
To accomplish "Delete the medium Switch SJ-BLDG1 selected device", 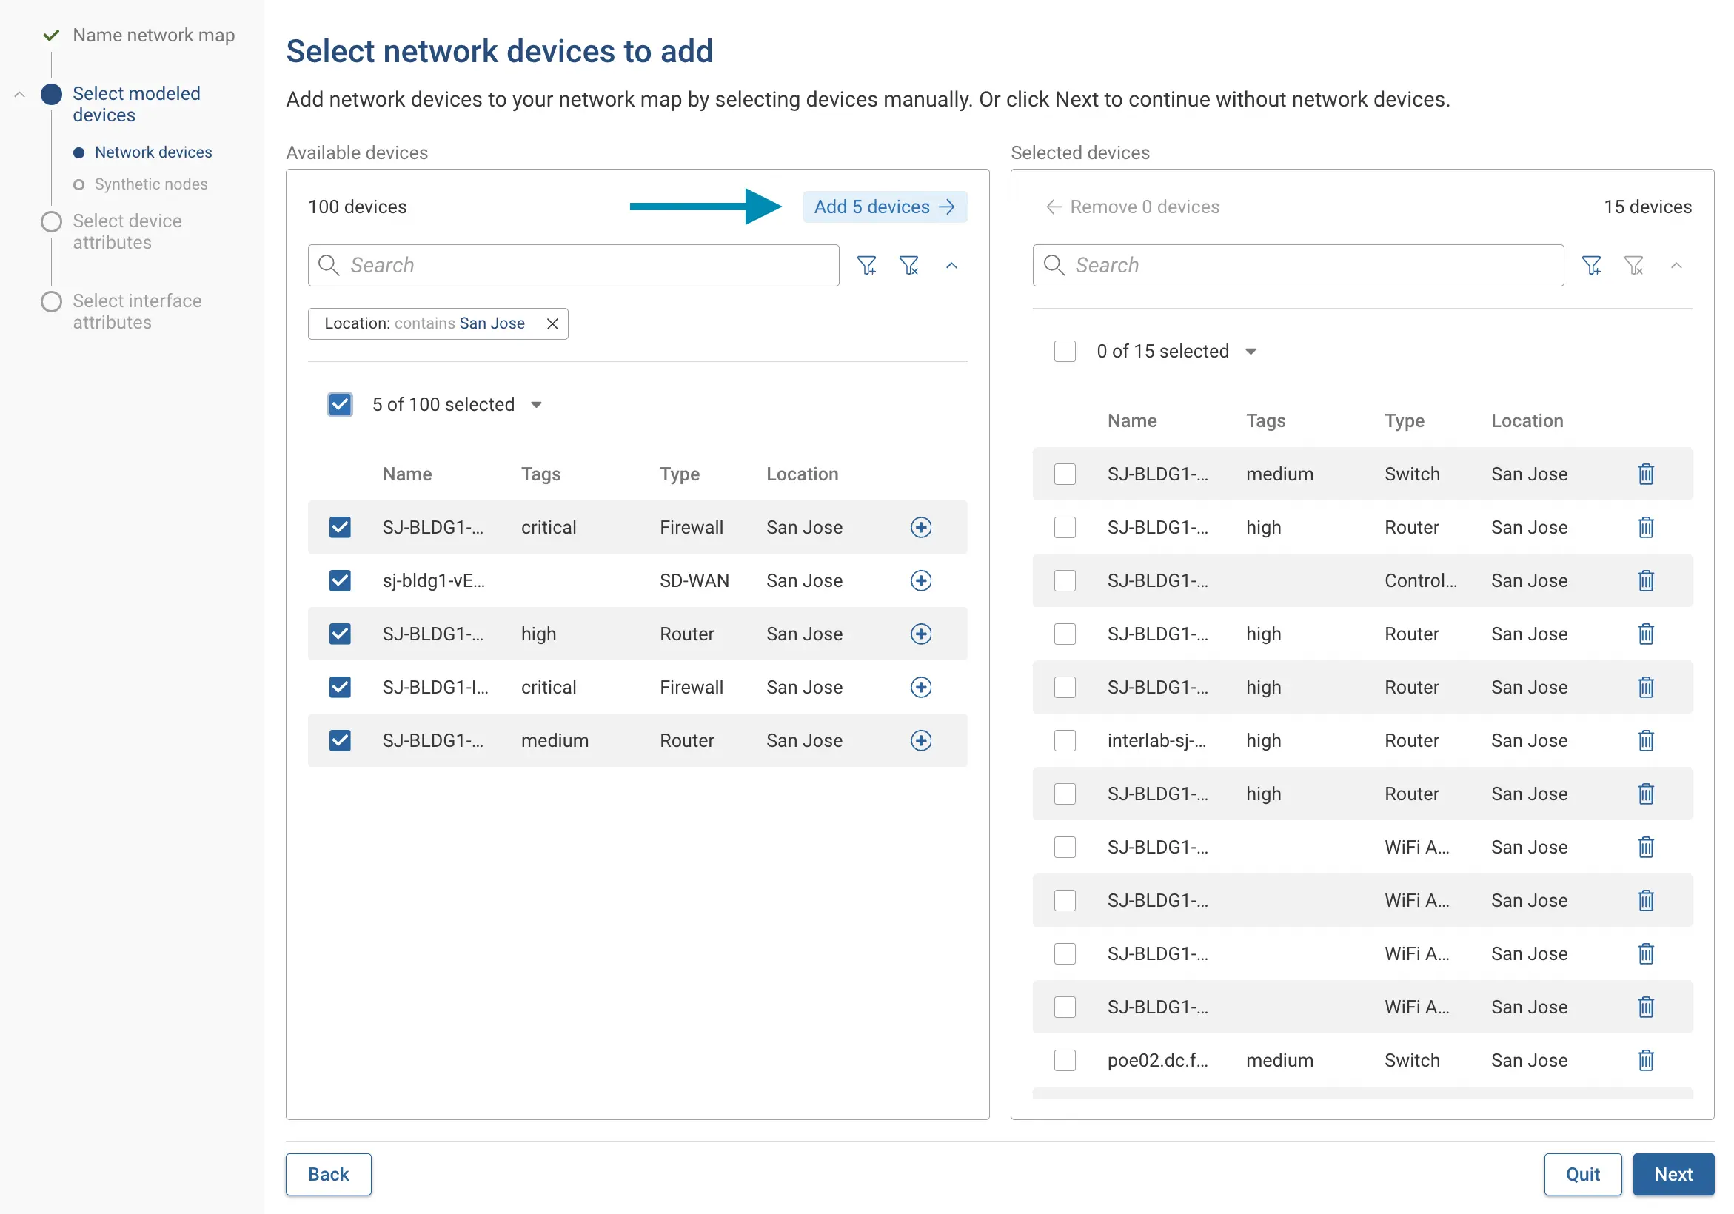I will (1646, 474).
